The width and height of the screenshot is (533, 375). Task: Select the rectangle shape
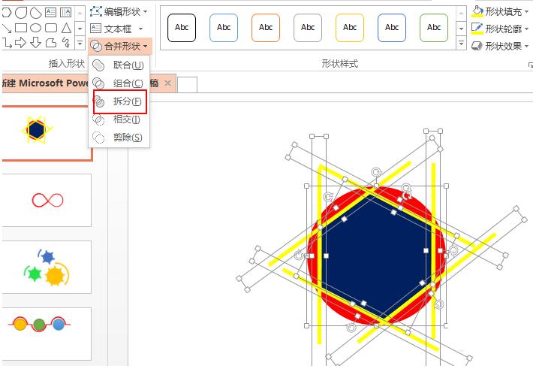point(21,28)
